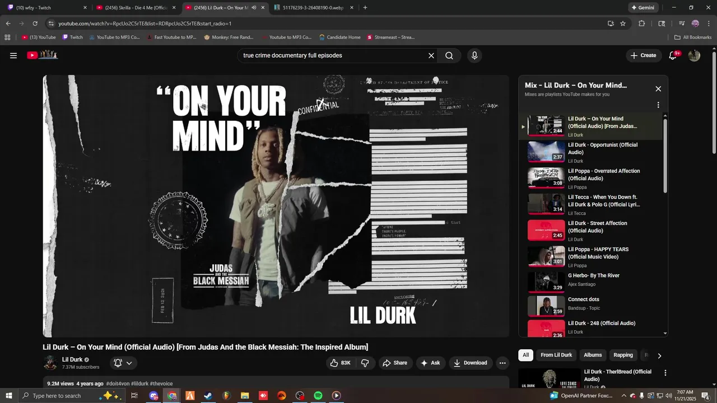Viewport: 717px width, 403px height.
Task: Go back in browser history
Action: (x=8, y=24)
